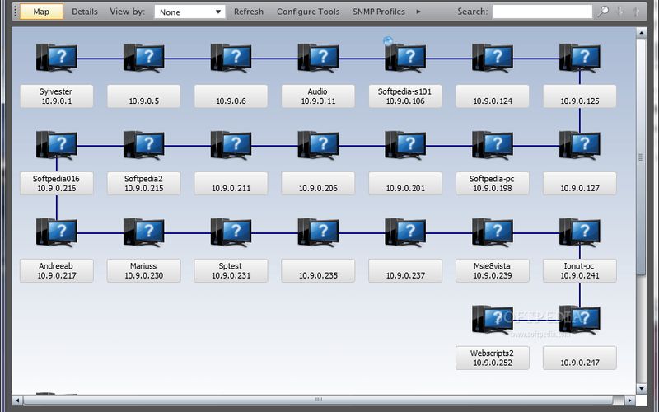Viewport: 659px width, 412px height.
Task: Select the Softpedia016 computer icon
Action: coord(57,145)
